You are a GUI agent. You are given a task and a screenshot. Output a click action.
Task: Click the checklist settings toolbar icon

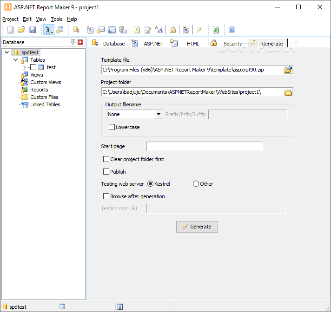(90, 30)
